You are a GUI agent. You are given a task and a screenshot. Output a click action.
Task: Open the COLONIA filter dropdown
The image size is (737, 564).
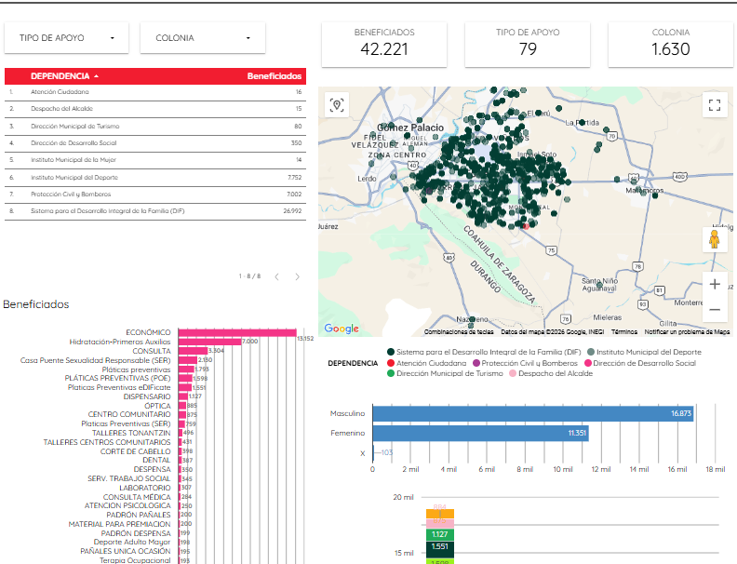click(x=203, y=38)
